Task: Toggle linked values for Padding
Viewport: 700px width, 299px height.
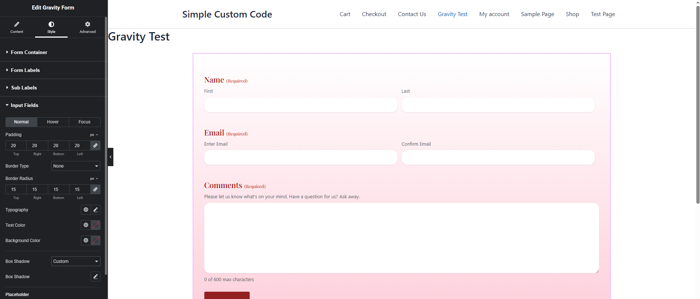Action: click(95, 146)
